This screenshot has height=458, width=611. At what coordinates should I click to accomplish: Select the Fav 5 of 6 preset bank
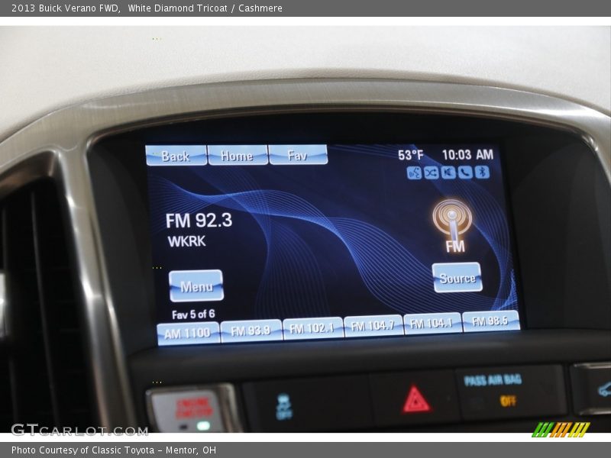(193, 313)
